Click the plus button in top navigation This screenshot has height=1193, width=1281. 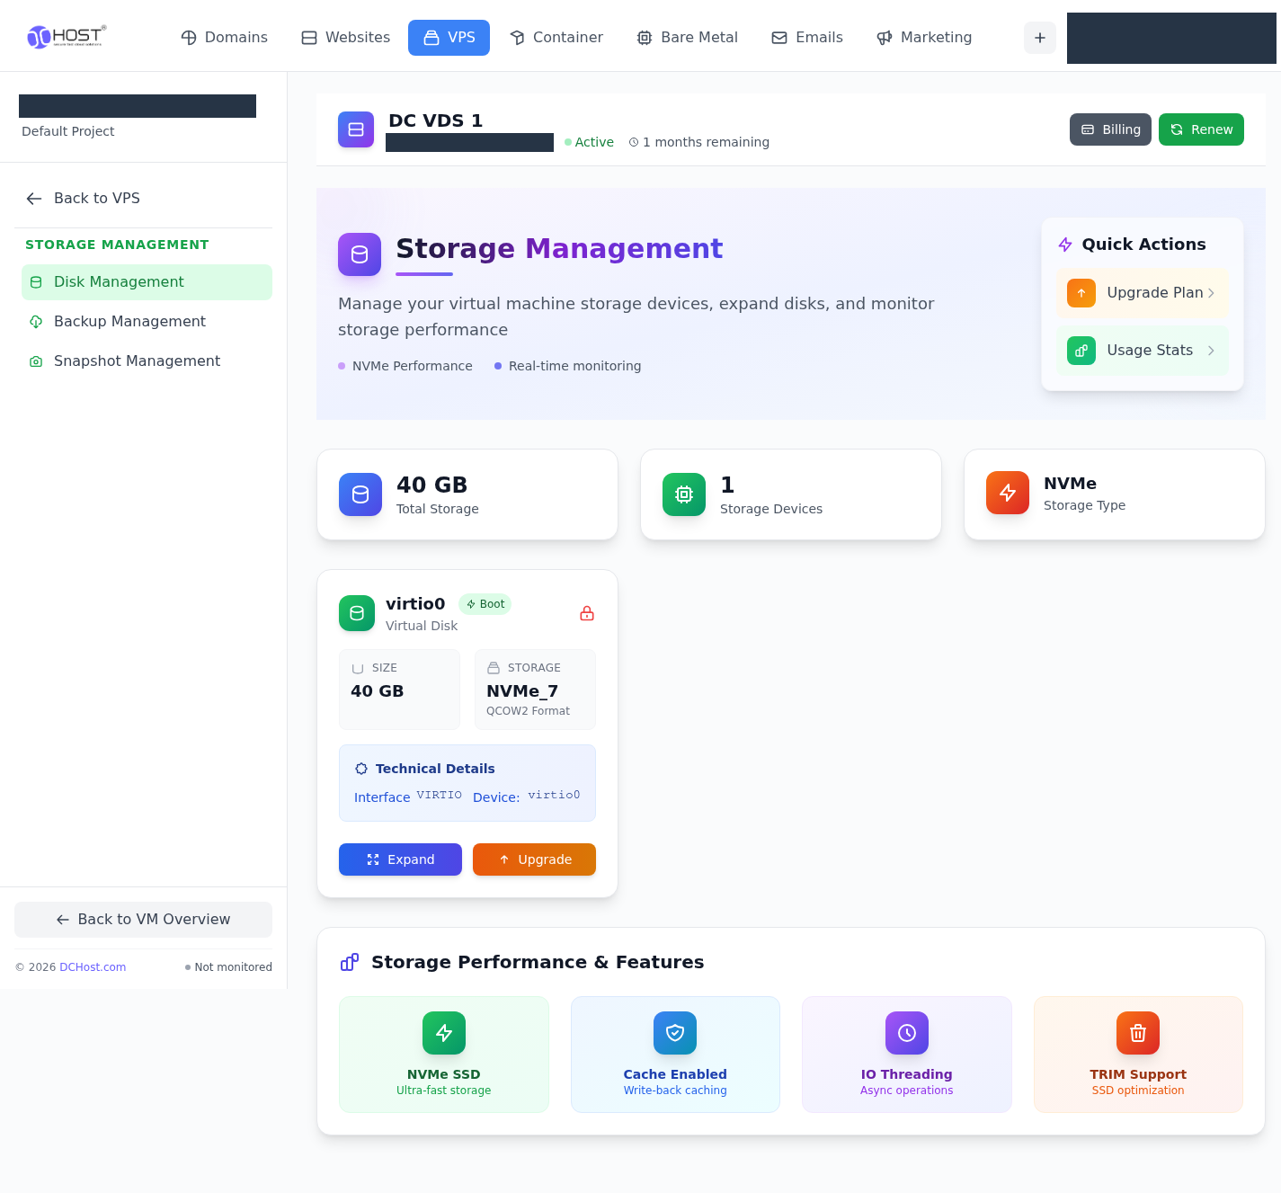pyautogui.click(x=1039, y=38)
